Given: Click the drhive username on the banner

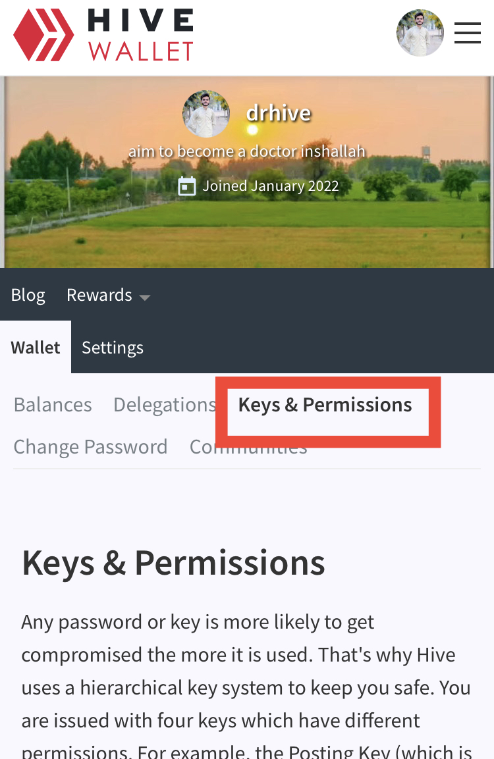Looking at the screenshot, I should click(x=279, y=113).
